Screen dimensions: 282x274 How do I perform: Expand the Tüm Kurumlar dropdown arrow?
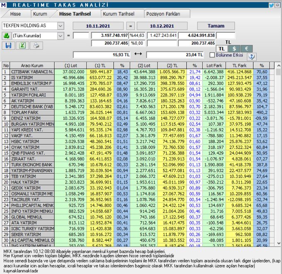tap(61, 36)
